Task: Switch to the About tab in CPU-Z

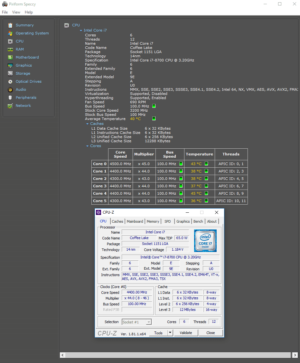Action: [212, 221]
